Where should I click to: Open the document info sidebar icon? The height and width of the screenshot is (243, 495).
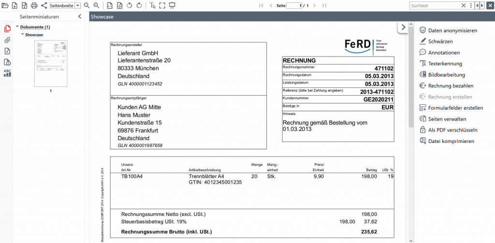click(x=7, y=62)
